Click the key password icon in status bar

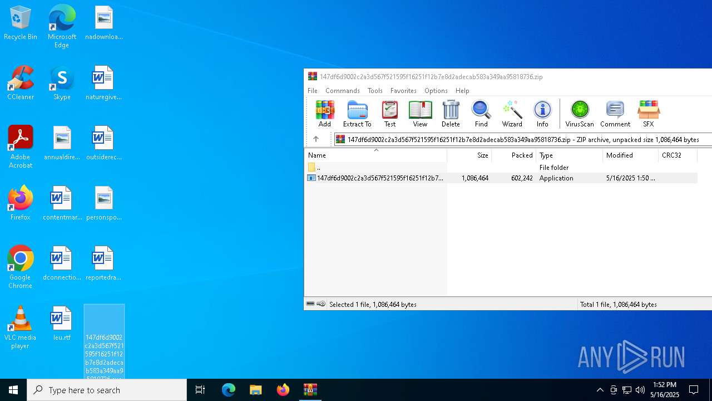(x=321, y=304)
